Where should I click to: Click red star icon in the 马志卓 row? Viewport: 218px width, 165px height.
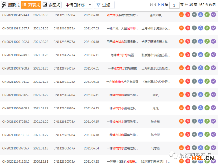coord(188,148)
